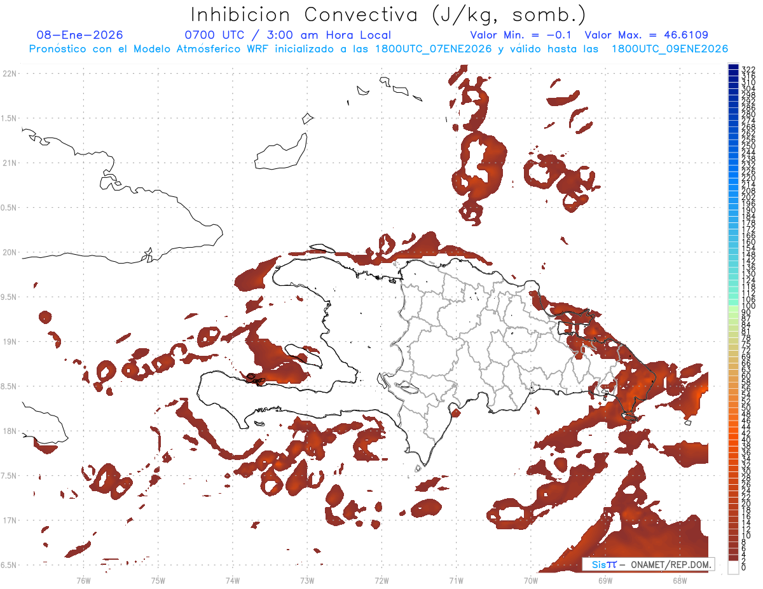
Task: Click the '70W' longitude label
Action: [x=531, y=579]
